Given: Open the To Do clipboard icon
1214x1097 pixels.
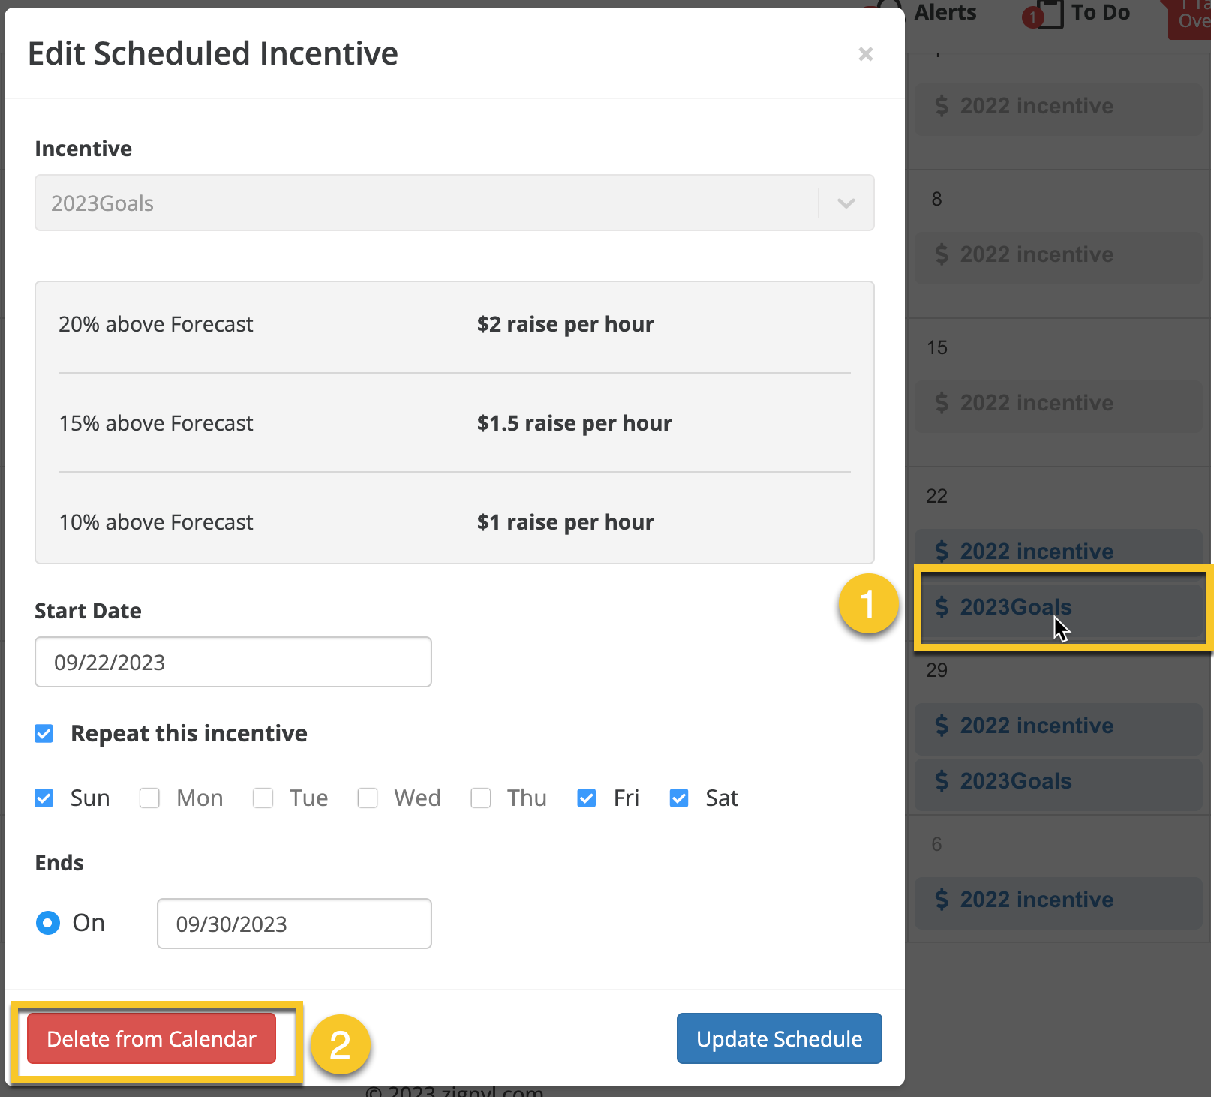Looking at the screenshot, I should 1049,13.
